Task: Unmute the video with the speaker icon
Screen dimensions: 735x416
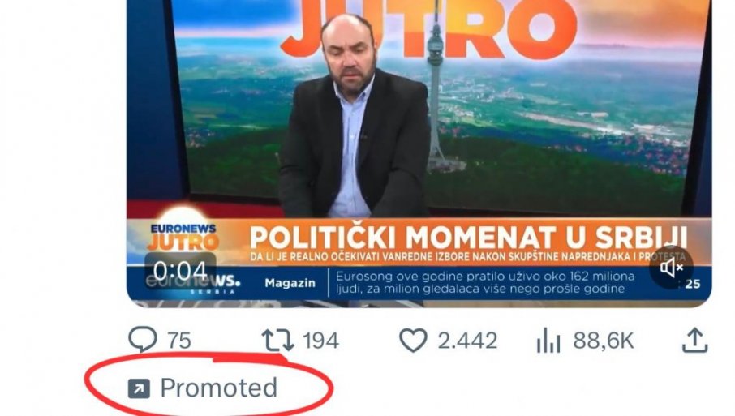Action: tap(671, 268)
